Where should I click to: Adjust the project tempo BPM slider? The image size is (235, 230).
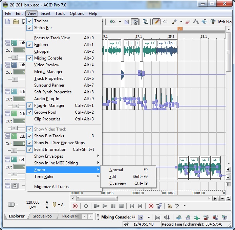click(x=12, y=204)
